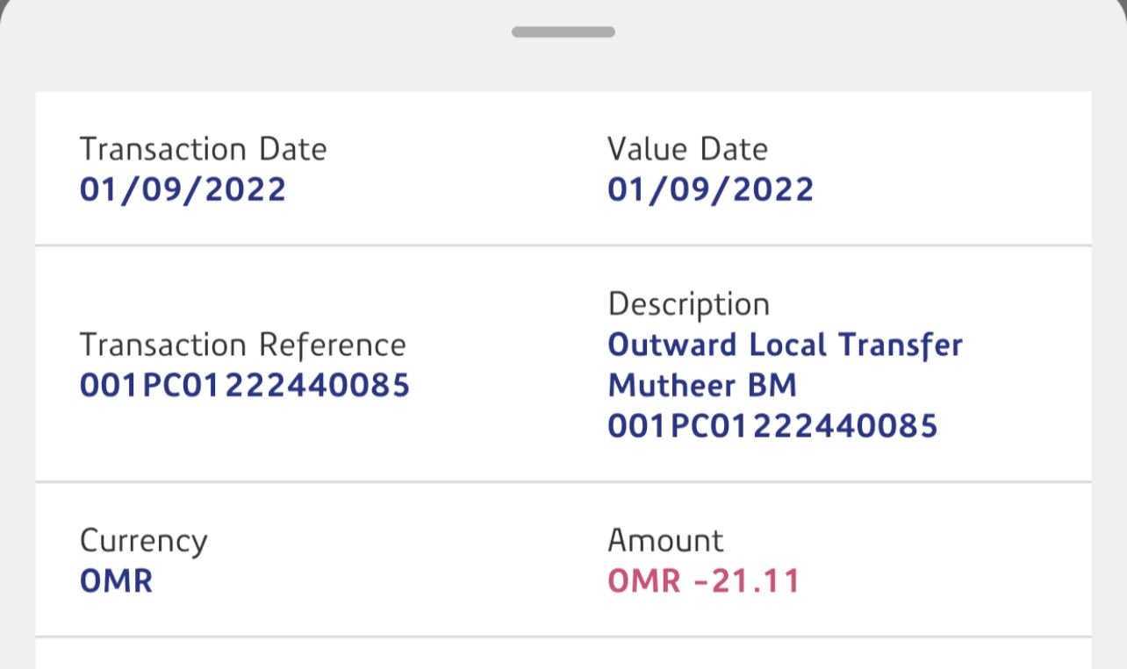Image resolution: width=1127 pixels, height=669 pixels.
Task: Tap the 'Transaction Reference' label
Action: tap(242, 345)
